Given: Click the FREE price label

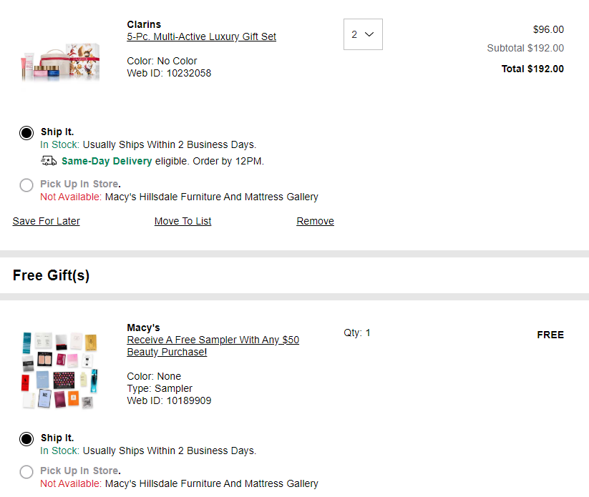Looking at the screenshot, I should [550, 335].
